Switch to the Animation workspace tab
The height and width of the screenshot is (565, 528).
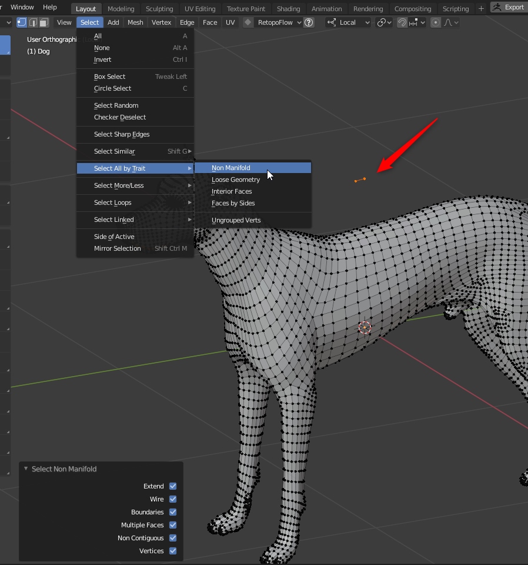[326, 9]
